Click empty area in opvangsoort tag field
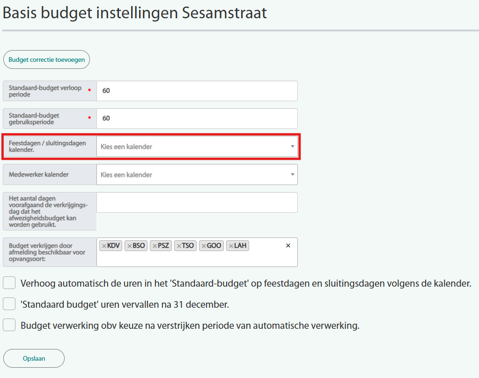 coord(197,259)
